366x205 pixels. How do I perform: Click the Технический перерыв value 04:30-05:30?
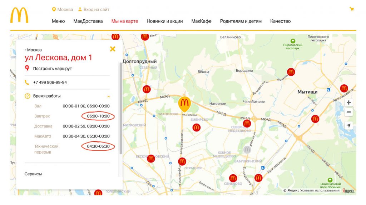[x=98, y=146]
